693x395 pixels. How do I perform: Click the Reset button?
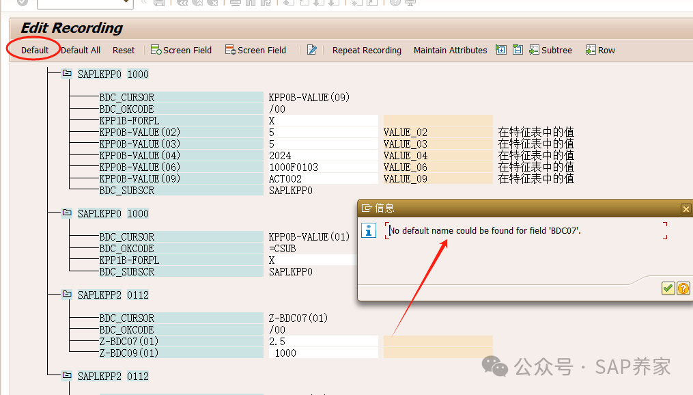point(124,50)
